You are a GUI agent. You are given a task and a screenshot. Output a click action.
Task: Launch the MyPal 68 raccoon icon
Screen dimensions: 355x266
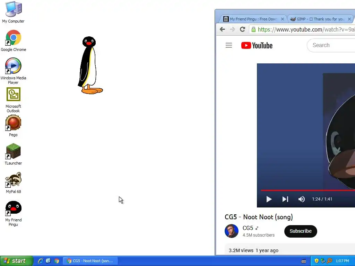point(14,183)
